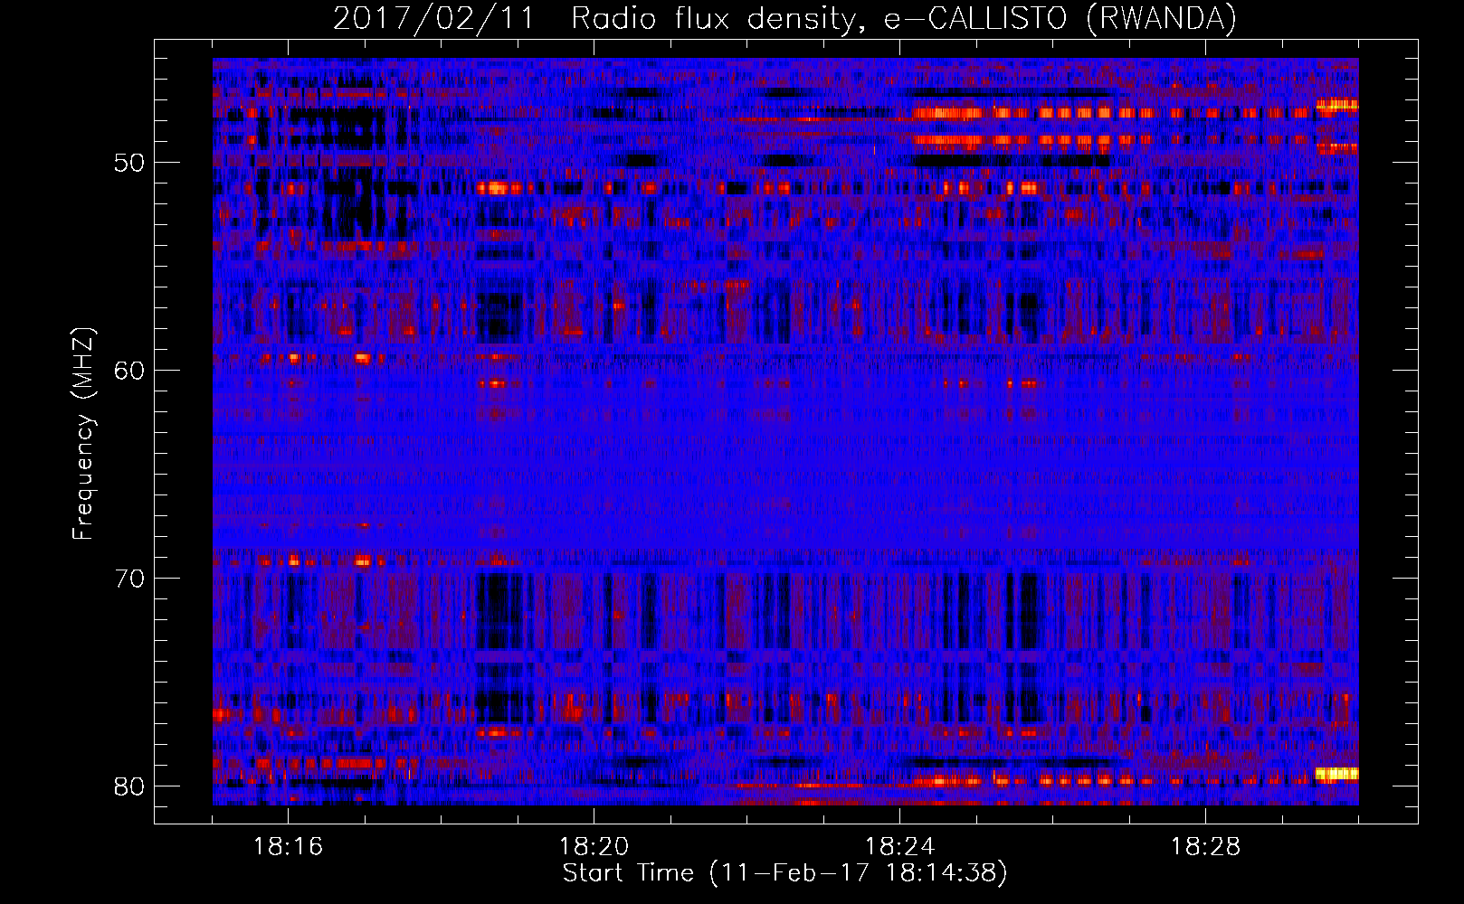Click the plot title mentioning e-CALLISTO (RWANDA)
1464x904 pixels.
784,18
